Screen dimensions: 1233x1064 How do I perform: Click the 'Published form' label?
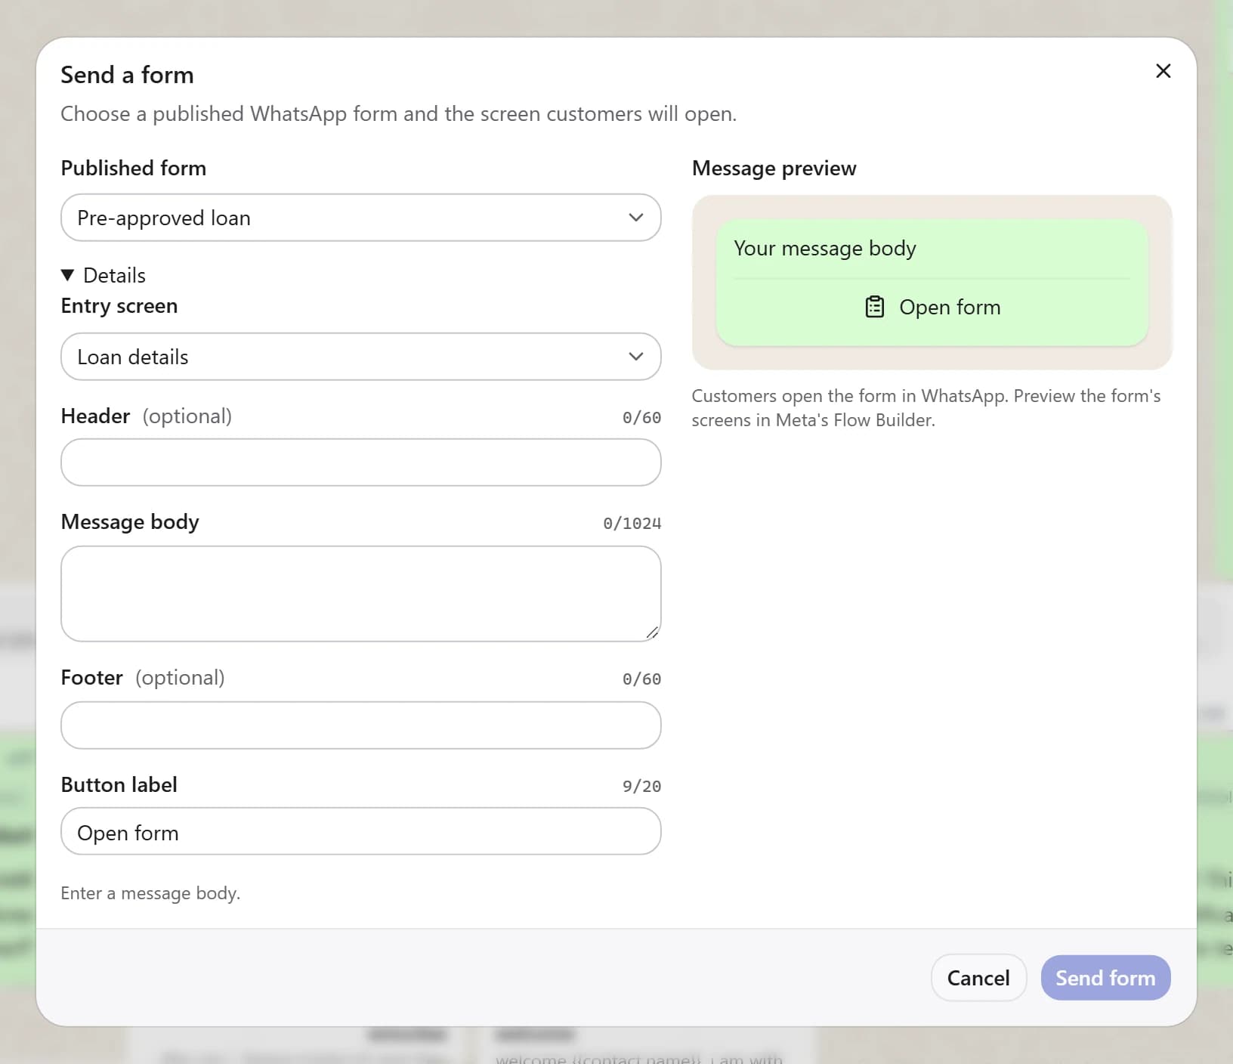point(133,168)
